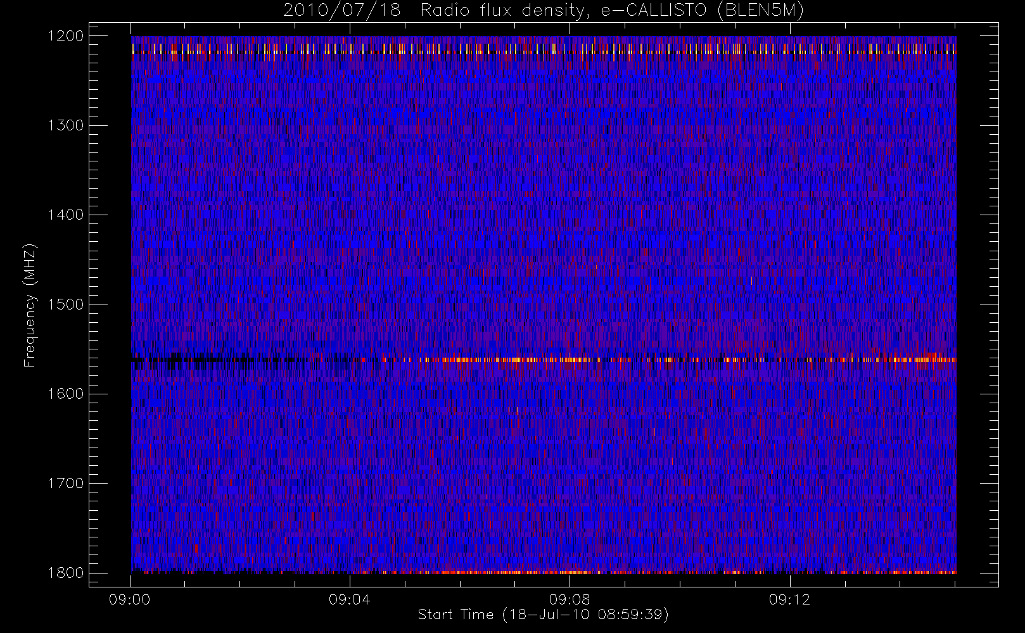Click the 1200 frequency tick label
The width and height of the screenshot is (1025, 633).
coord(66,36)
